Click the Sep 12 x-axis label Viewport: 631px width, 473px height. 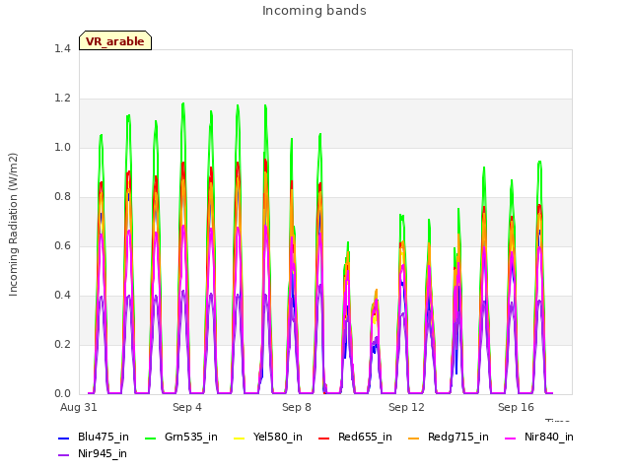406,407
